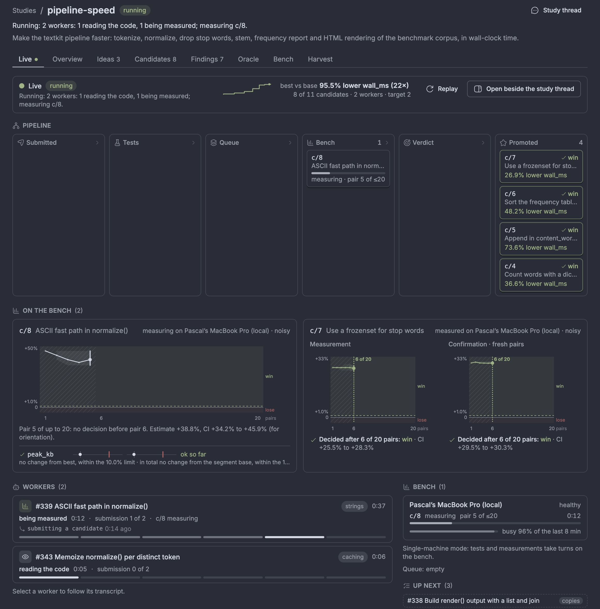Switch to the Overview tab
The width and height of the screenshot is (600, 609).
pyautogui.click(x=67, y=59)
